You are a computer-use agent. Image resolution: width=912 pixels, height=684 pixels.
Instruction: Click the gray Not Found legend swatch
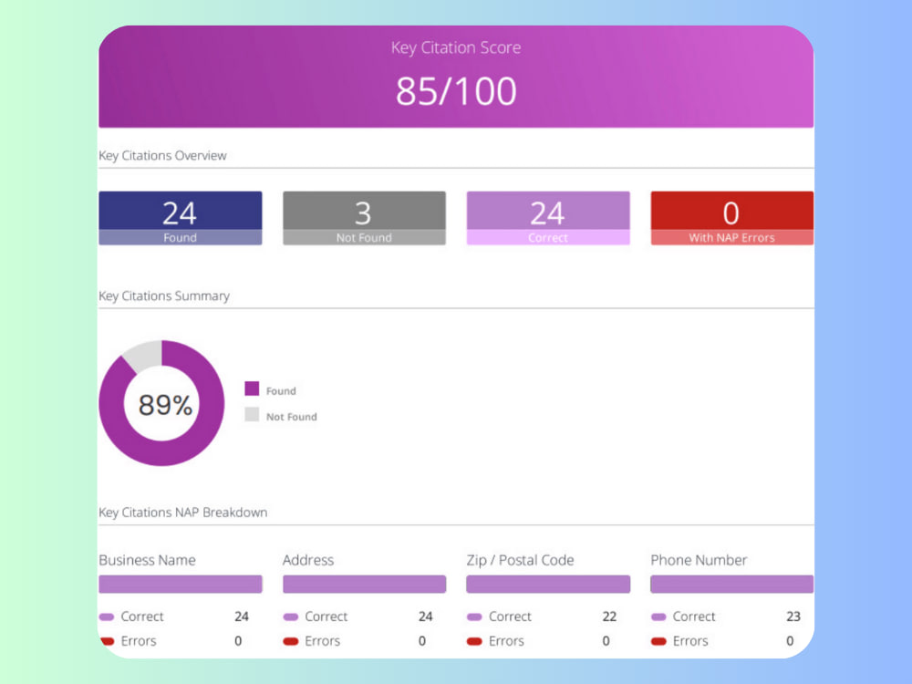[252, 414]
